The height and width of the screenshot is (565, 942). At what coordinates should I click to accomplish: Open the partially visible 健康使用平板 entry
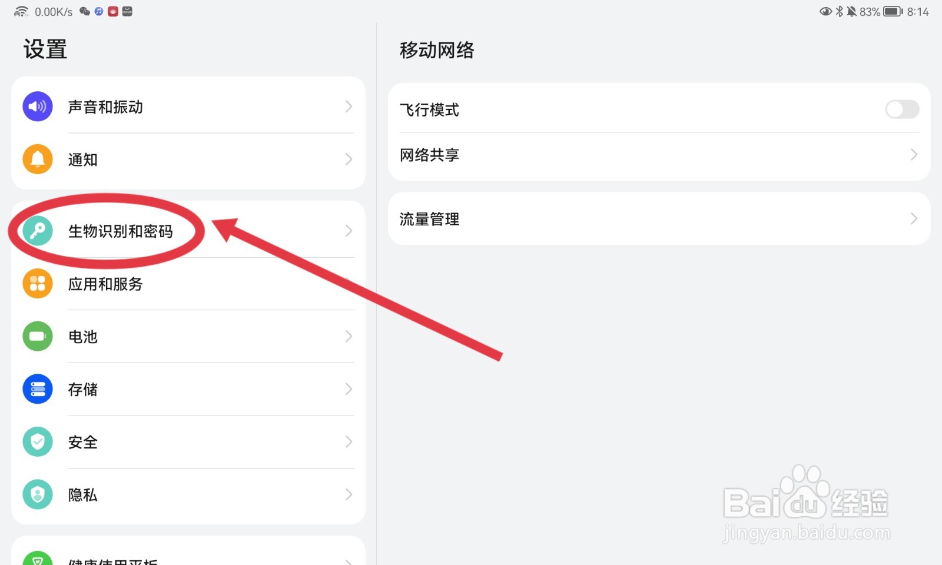click(x=188, y=553)
